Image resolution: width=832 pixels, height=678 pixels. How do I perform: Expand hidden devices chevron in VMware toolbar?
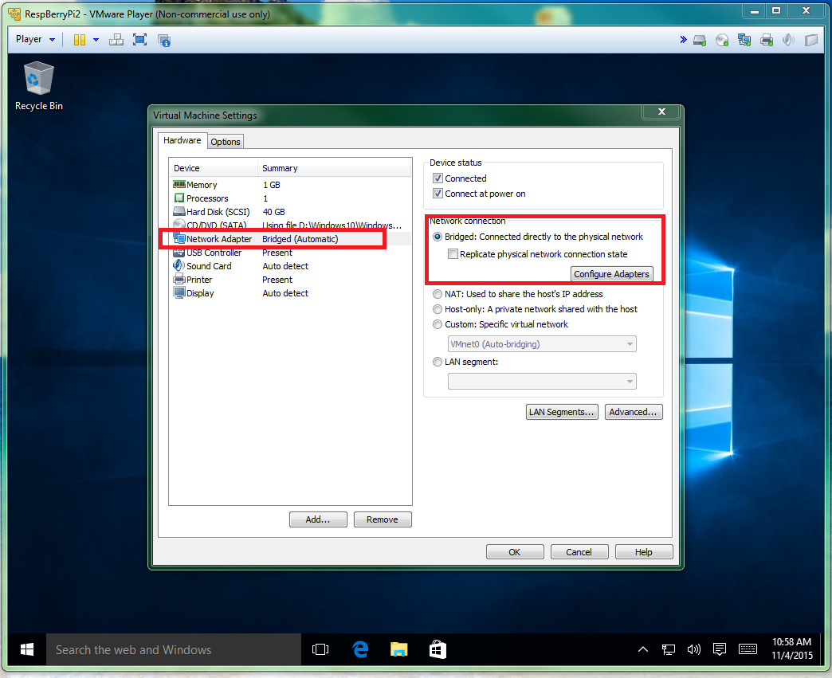click(x=684, y=40)
